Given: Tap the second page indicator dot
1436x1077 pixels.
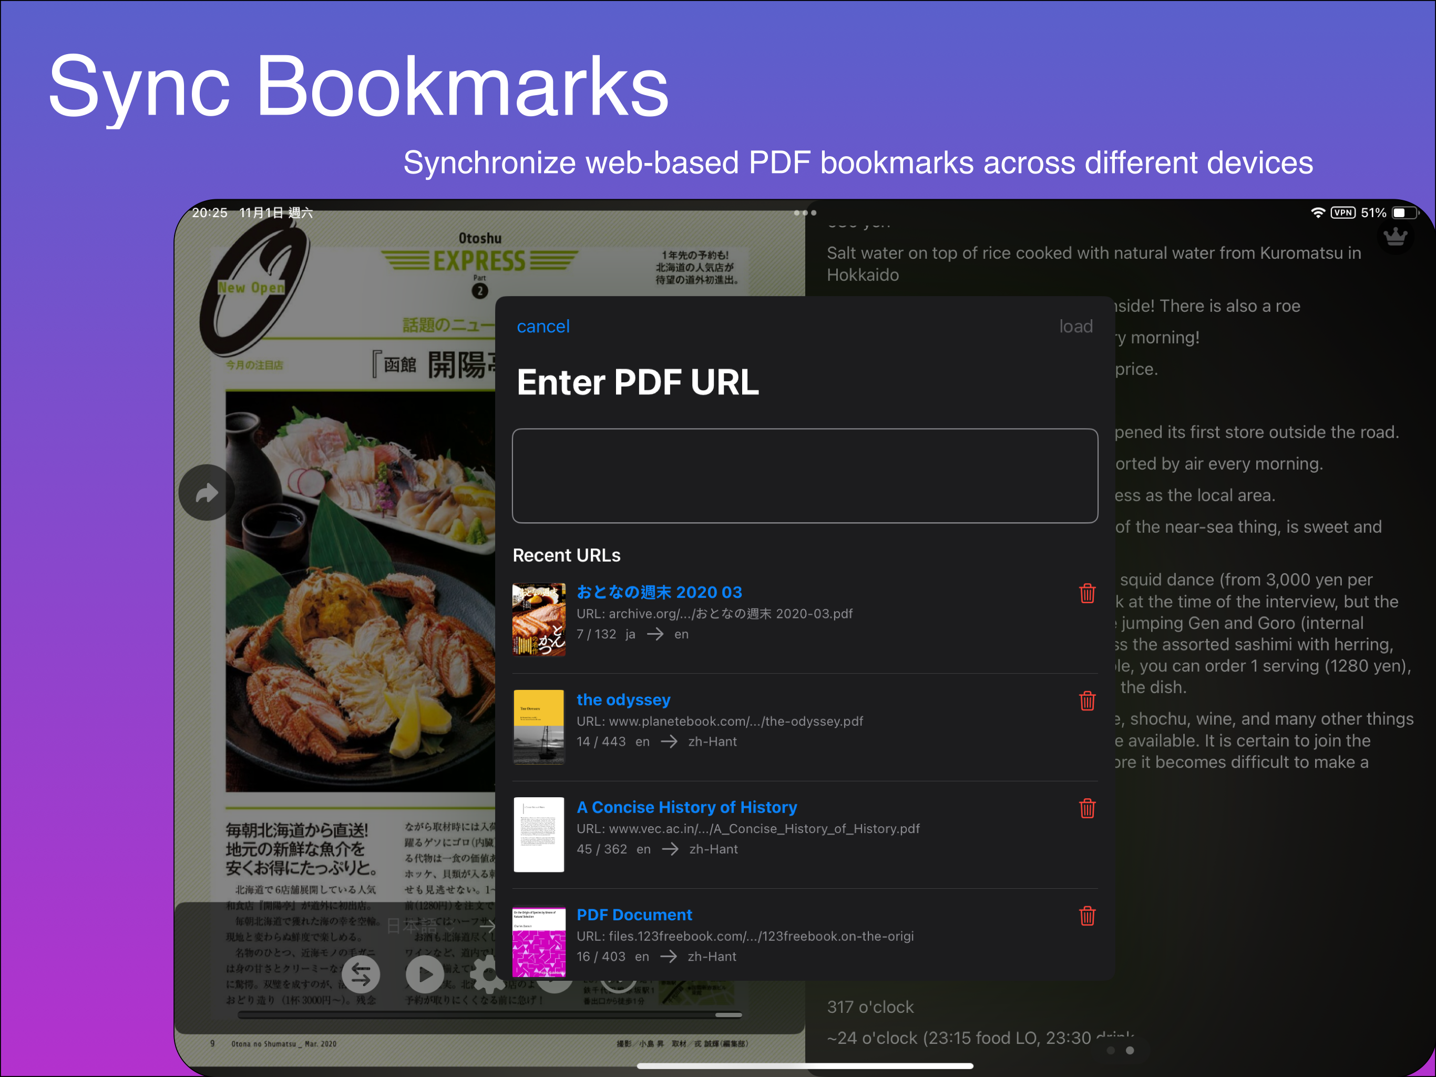Looking at the screenshot, I should [x=1130, y=1050].
